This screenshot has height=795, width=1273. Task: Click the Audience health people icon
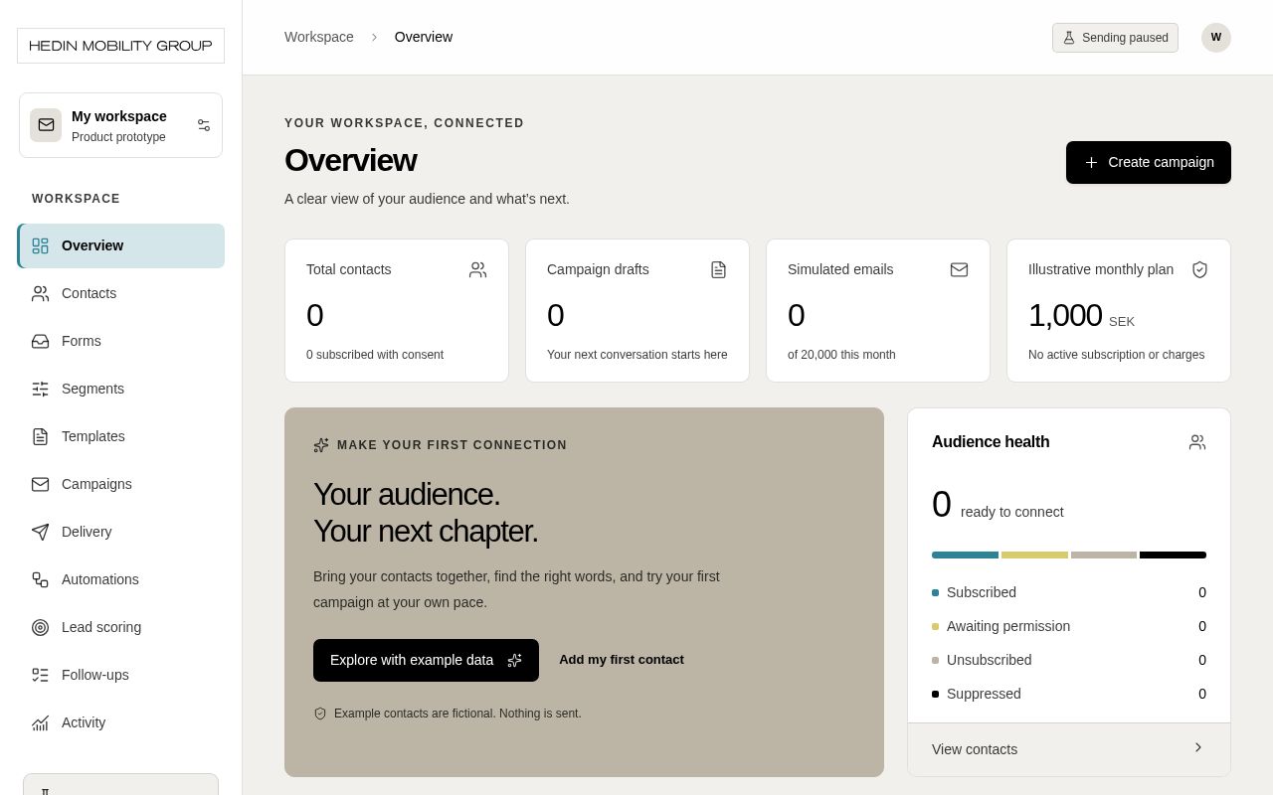click(1197, 442)
